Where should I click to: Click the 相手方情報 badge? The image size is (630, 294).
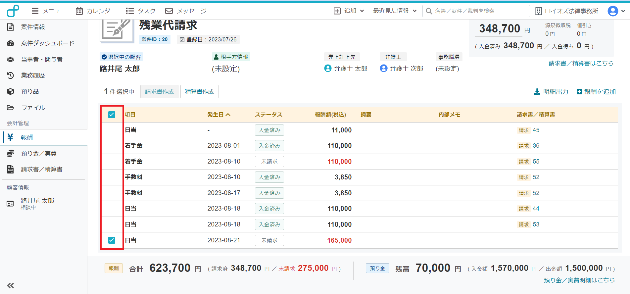click(x=231, y=57)
